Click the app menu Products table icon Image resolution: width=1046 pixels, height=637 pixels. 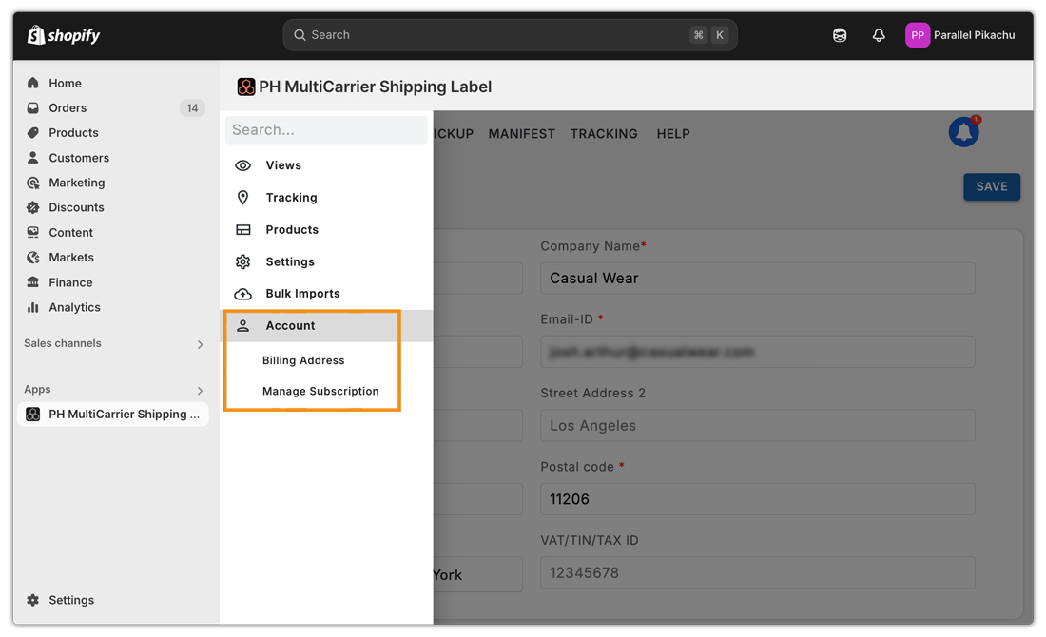242,229
